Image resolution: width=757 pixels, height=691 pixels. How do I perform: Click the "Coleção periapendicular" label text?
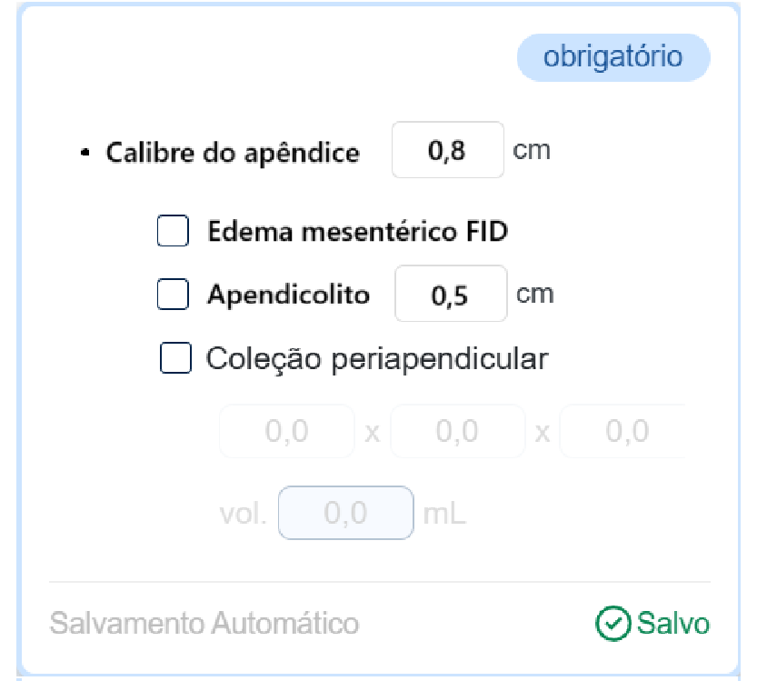pyautogui.click(x=377, y=358)
